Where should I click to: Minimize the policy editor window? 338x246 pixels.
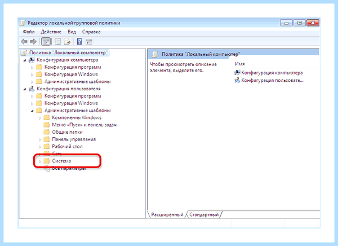(x=286, y=23)
